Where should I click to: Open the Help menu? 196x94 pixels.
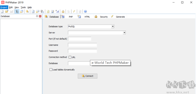click(30, 7)
